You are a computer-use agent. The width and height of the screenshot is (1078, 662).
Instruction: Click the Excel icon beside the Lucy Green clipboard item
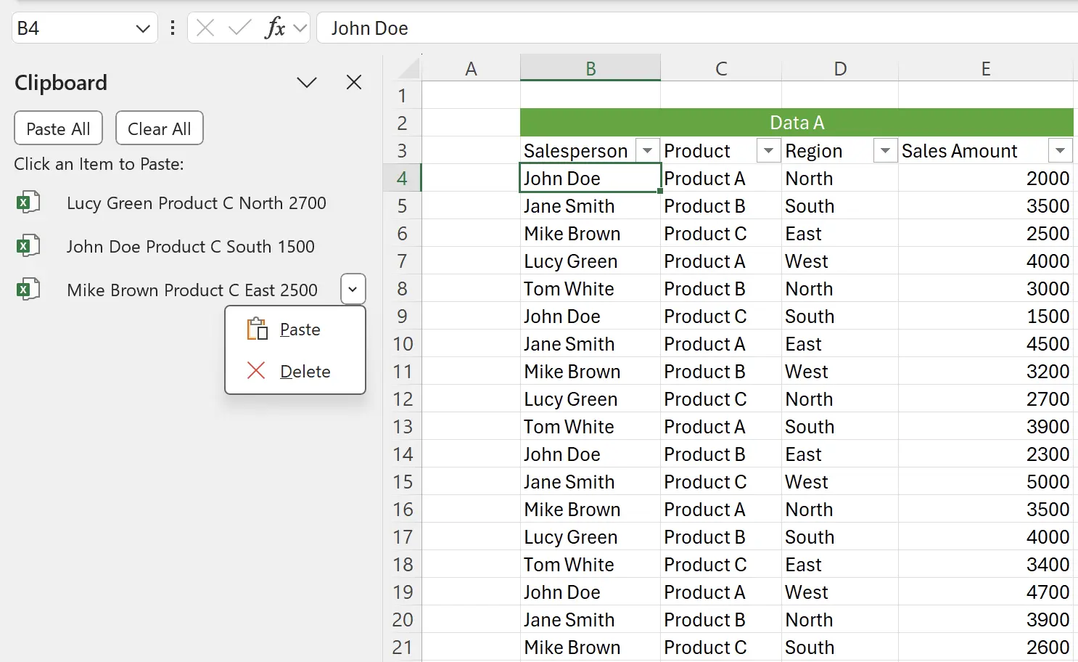(x=28, y=203)
